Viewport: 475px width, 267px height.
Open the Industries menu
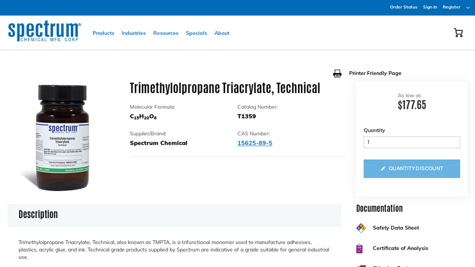[134, 33]
